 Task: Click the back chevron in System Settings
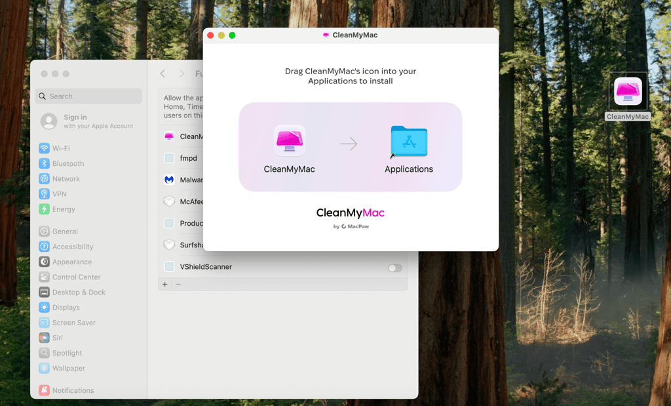tap(163, 73)
